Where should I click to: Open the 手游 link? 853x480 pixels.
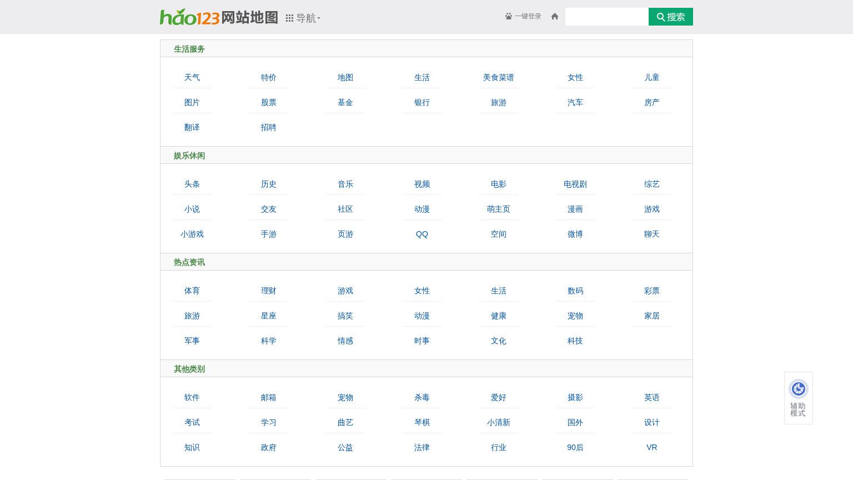pyautogui.click(x=269, y=234)
